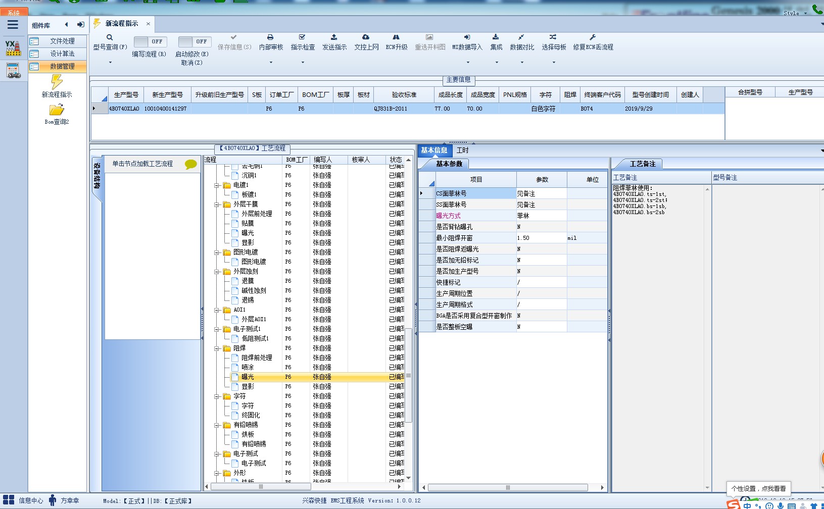Select the 喷涂 tree item

pyautogui.click(x=248, y=367)
